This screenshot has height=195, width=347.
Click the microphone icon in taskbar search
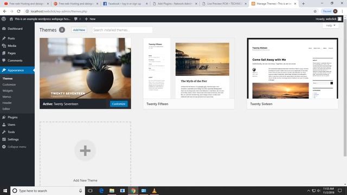(x=81, y=191)
